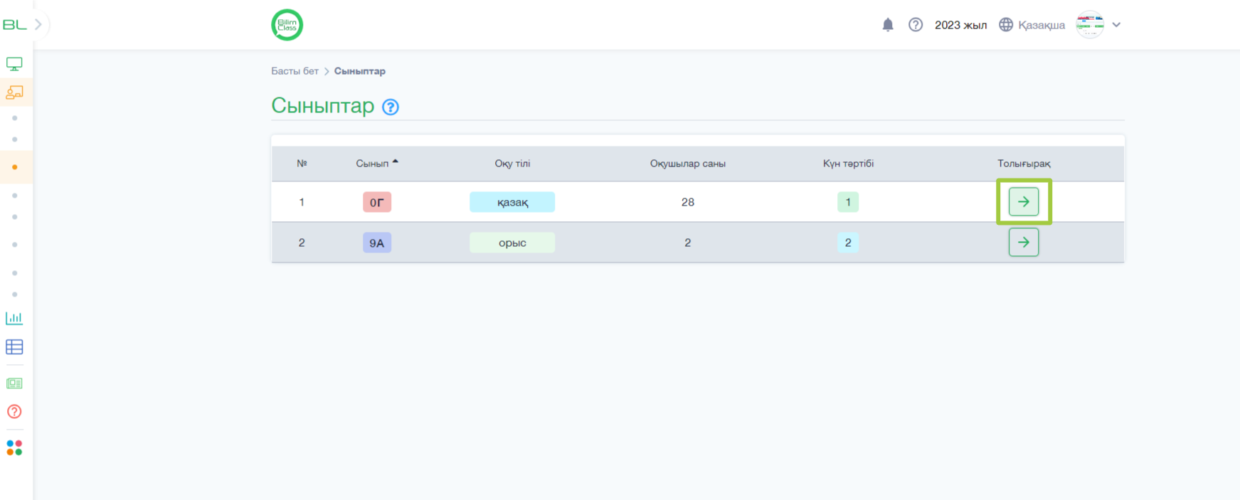Click the Сыныптар breadcrumb item
The height and width of the screenshot is (500, 1240).
pos(360,71)
